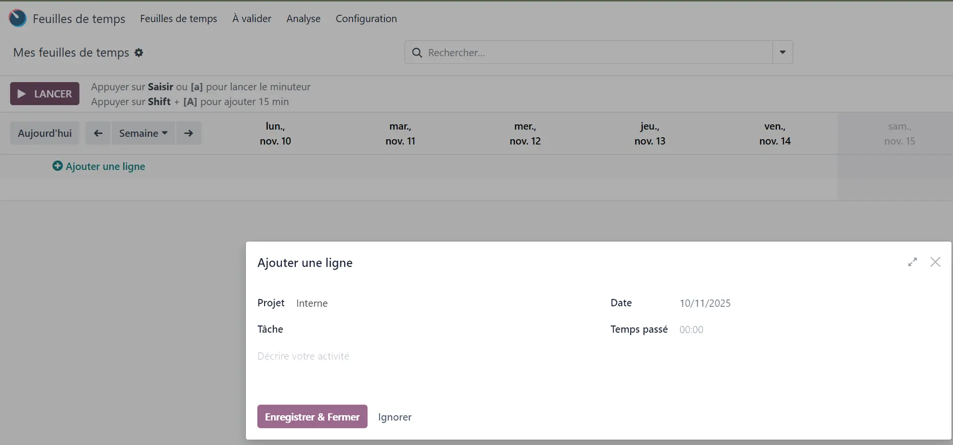Expand the dialog with the fullscreen icon

click(x=912, y=262)
